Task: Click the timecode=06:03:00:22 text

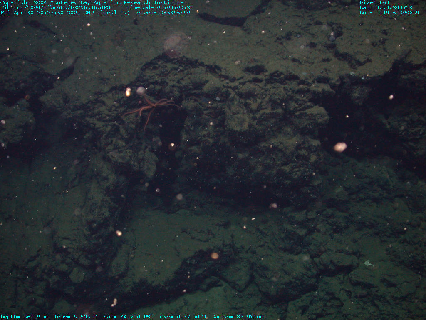Action: click(x=160, y=7)
